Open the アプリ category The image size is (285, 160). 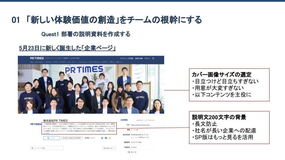(56, 62)
